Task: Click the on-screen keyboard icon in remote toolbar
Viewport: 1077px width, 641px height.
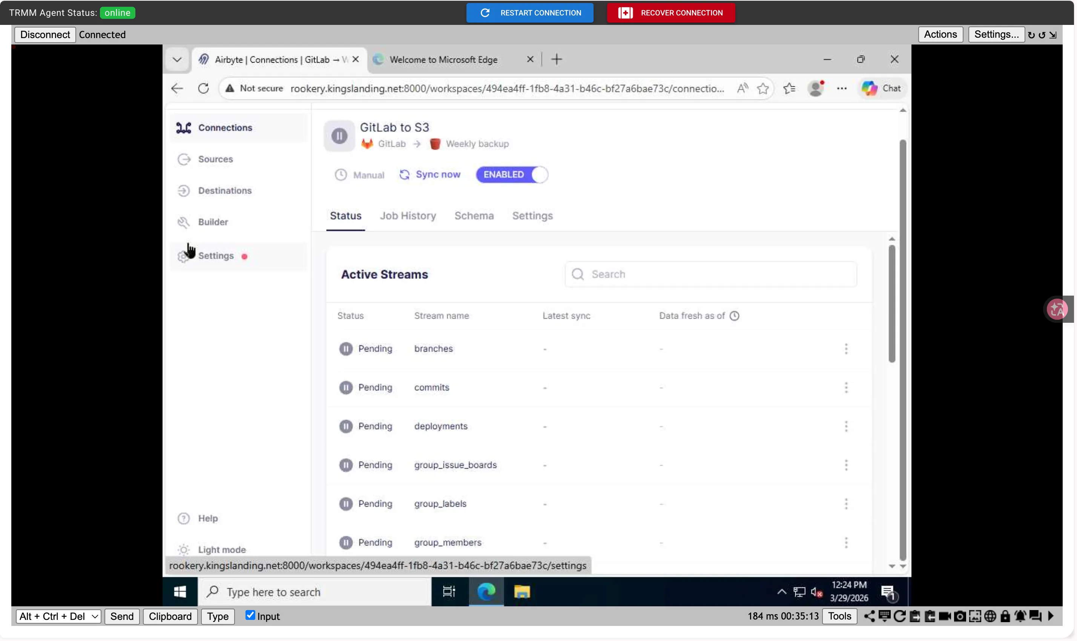Action: [884, 616]
